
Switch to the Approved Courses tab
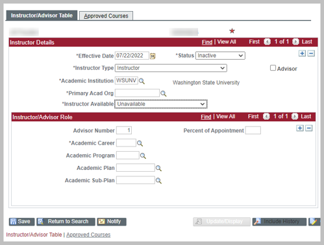(106, 16)
